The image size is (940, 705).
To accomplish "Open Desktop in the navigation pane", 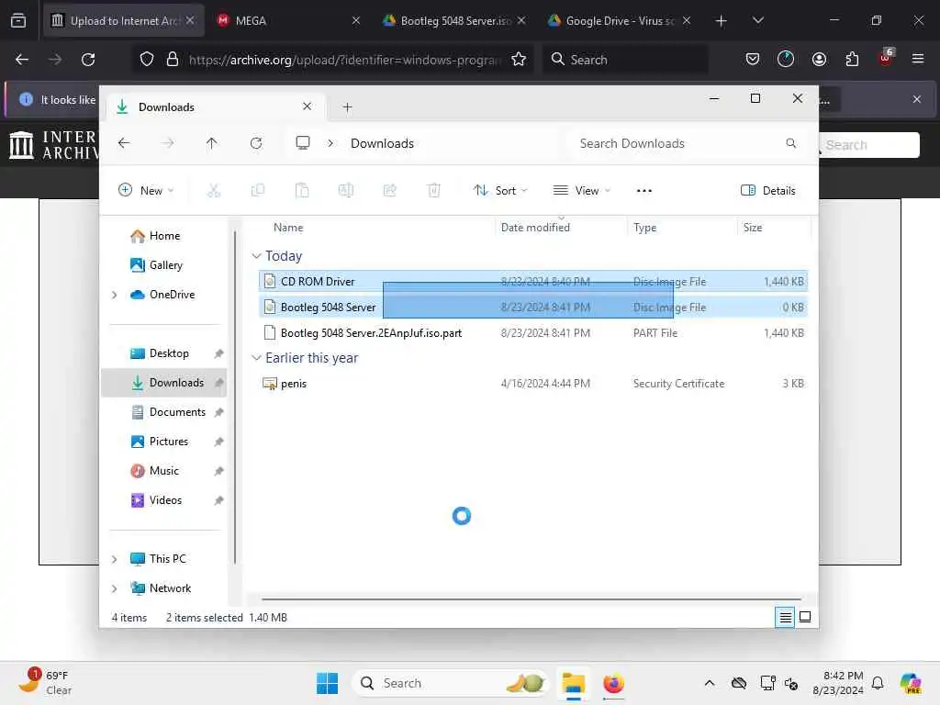I will tap(169, 353).
